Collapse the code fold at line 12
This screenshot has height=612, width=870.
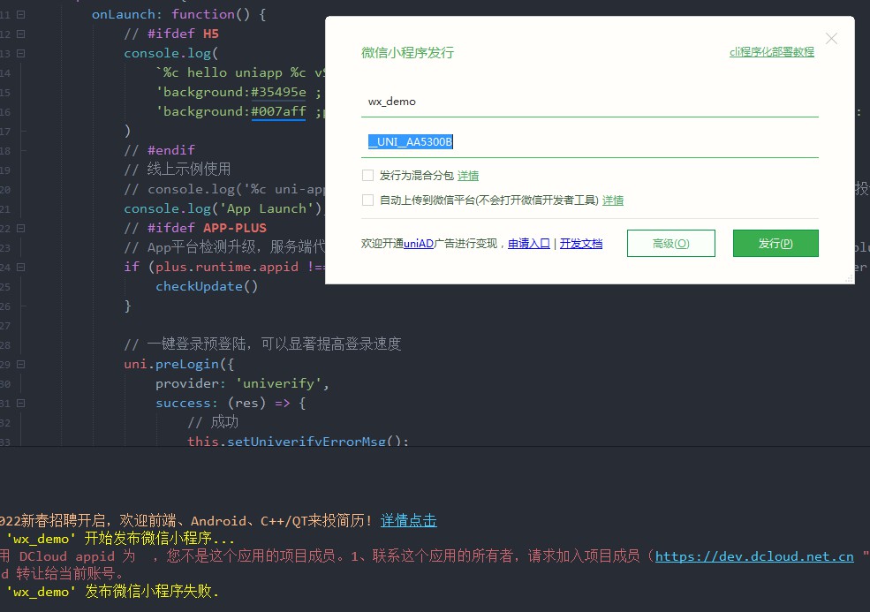20,34
